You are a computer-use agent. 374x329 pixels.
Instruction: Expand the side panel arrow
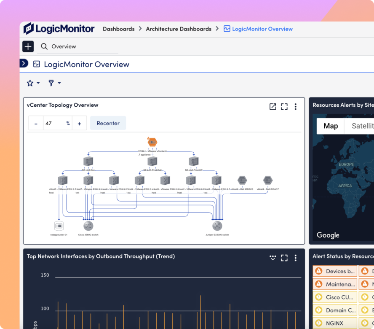click(x=24, y=63)
